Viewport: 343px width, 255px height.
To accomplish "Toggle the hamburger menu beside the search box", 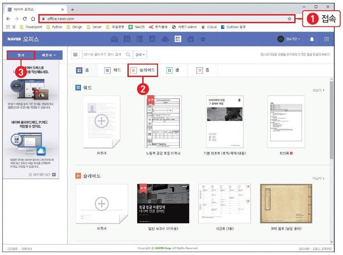I will click(x=75, y=55).
